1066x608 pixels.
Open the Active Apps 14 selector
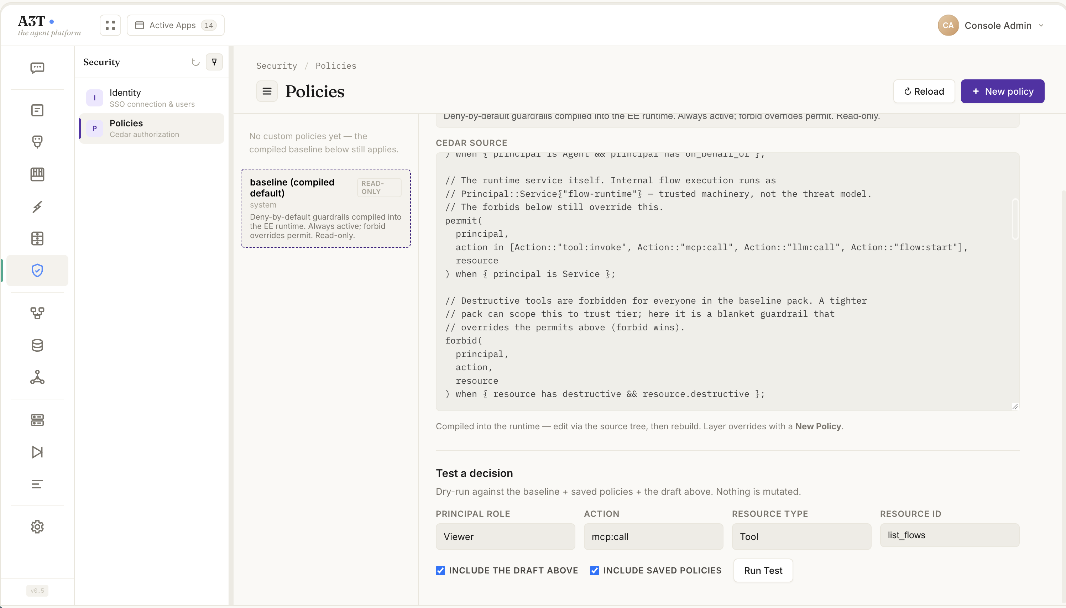click(x=176, y=26)
